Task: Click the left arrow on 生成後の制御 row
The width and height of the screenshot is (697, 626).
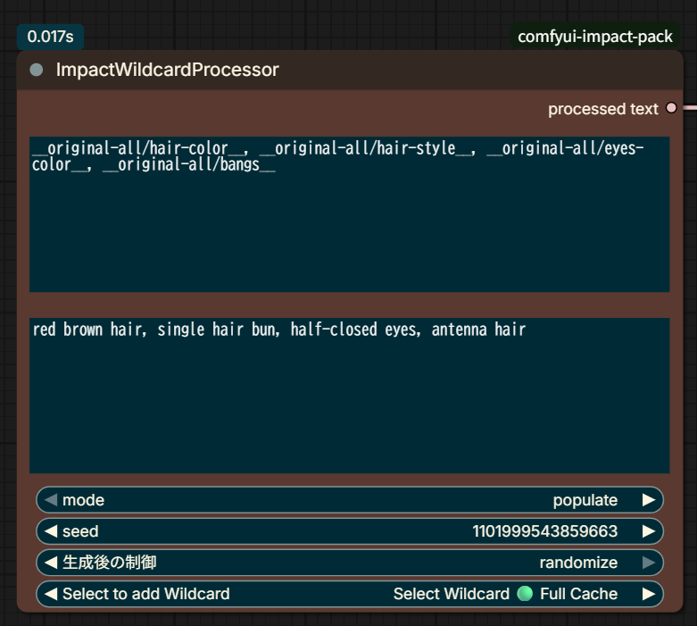Action: pos(51,563)
